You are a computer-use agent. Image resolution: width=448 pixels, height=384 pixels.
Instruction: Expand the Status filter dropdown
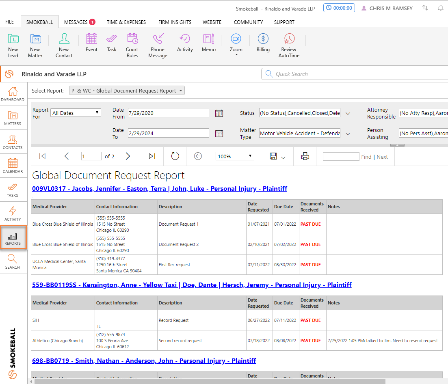348,113
